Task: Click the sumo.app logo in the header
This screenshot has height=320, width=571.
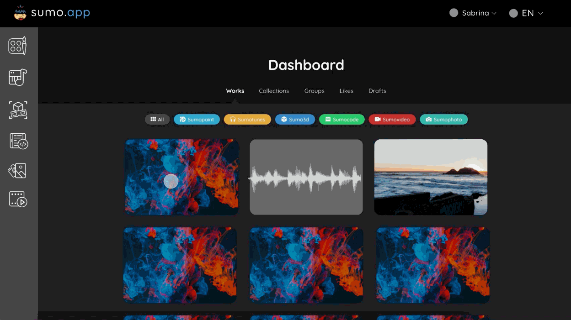Action: (52, 13)
